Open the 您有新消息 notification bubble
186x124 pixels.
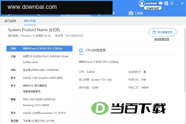(x=153, y=8)
